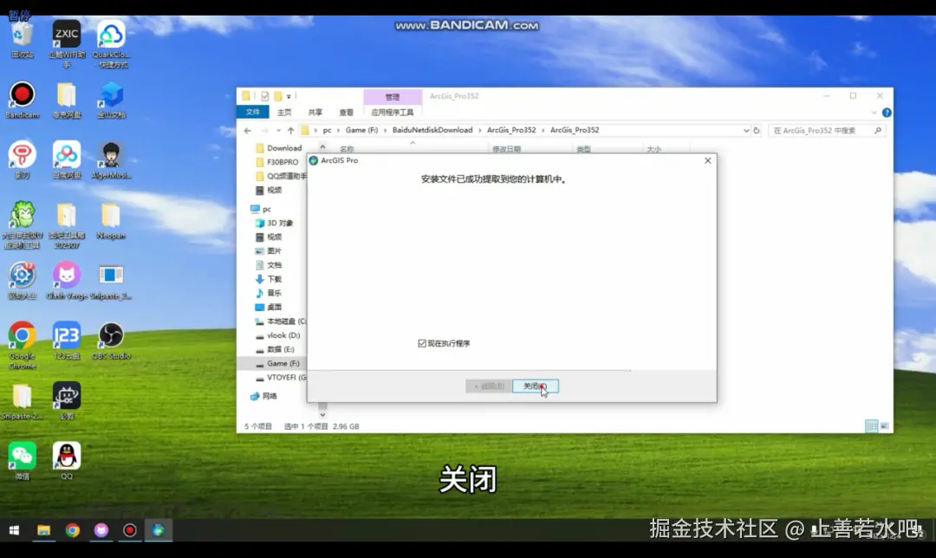936x558 pixels.
Task: Open Google Chrome from the desktop
Action: coord(21,338)
